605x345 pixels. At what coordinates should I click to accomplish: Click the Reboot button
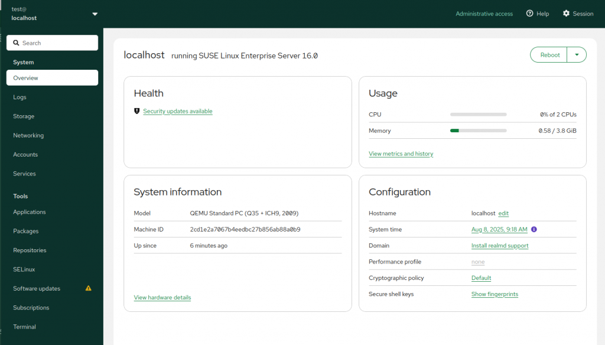click(549, 55)
